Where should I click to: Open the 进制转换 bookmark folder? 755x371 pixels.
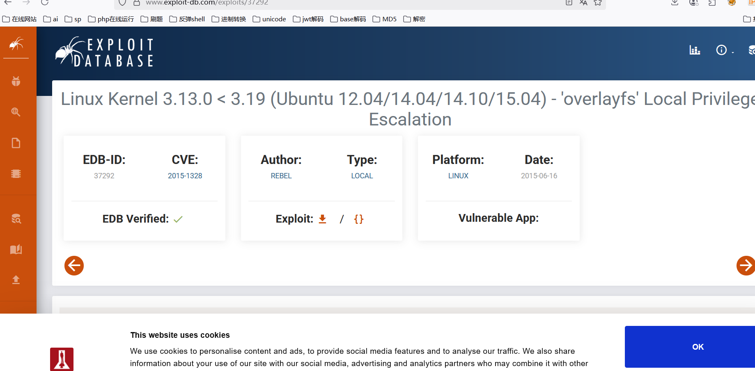229,19
